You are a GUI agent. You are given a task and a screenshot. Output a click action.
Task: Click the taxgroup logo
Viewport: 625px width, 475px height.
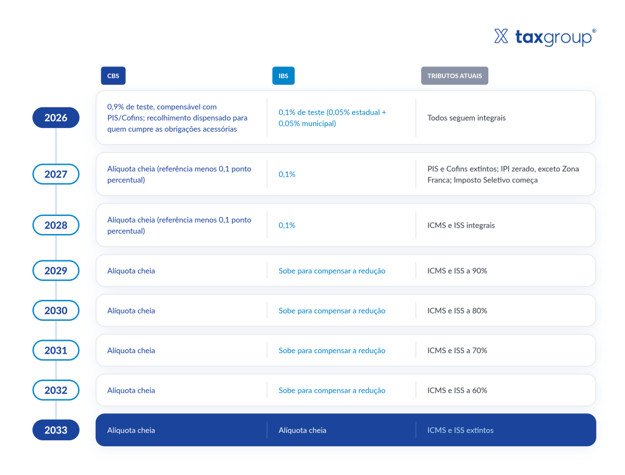tap(545, 37)
